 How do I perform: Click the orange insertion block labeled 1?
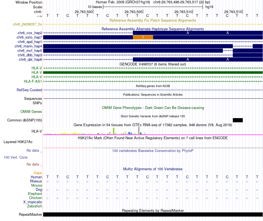[143, 37]
